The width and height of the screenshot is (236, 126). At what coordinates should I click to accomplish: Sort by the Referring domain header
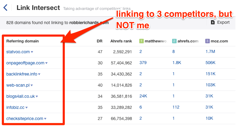tap(22, 41)
